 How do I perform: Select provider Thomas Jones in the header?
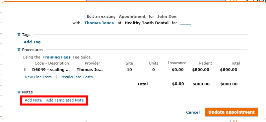click(99, 23)
